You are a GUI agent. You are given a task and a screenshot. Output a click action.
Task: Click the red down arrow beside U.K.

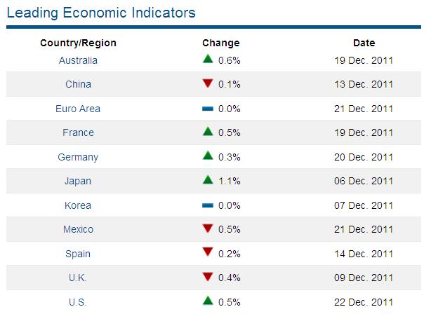click(x=207, y=278)
